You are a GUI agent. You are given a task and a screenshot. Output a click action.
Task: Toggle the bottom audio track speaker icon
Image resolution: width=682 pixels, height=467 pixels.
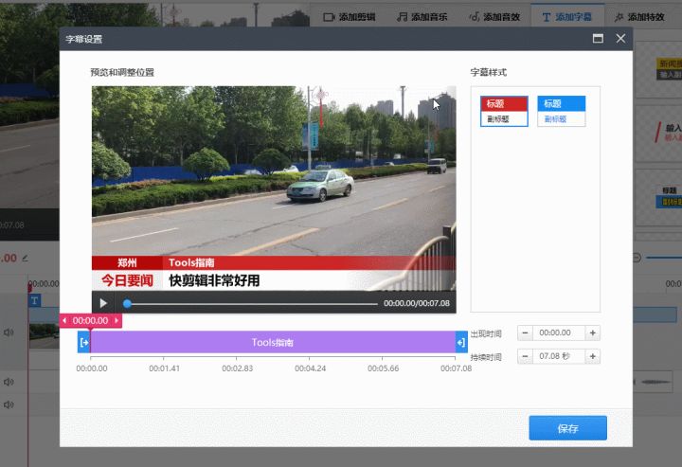[x=9, y=404]
